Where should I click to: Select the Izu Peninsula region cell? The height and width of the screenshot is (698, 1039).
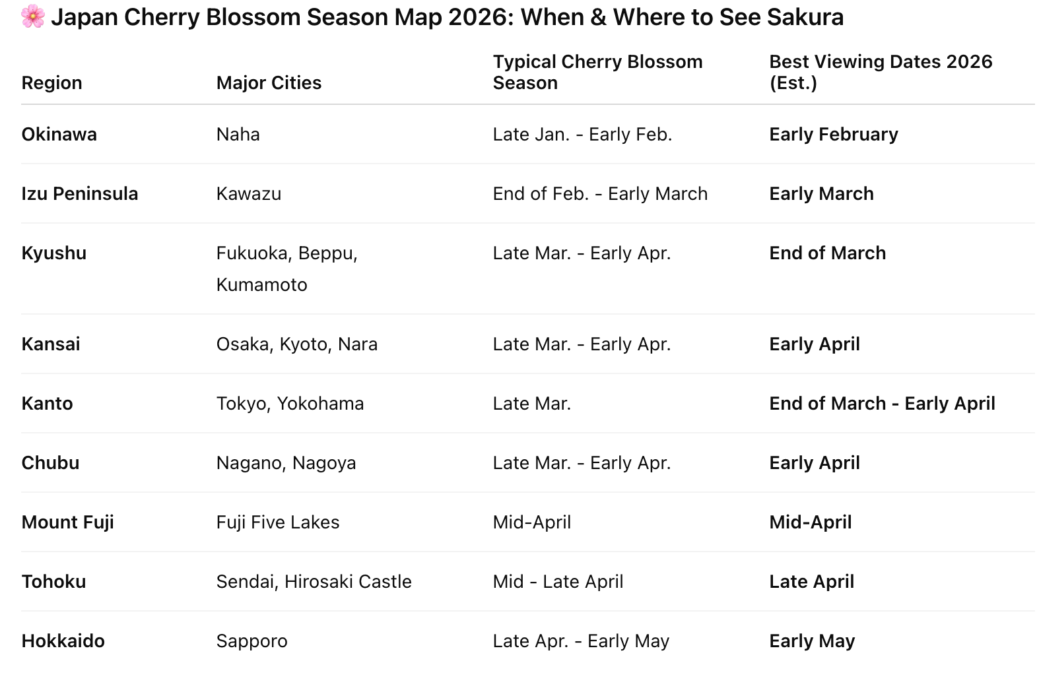pyautogui.click(x=79, y=193)
